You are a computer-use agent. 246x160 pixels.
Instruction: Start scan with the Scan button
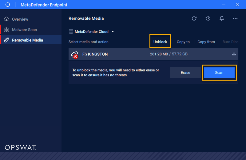219,73
